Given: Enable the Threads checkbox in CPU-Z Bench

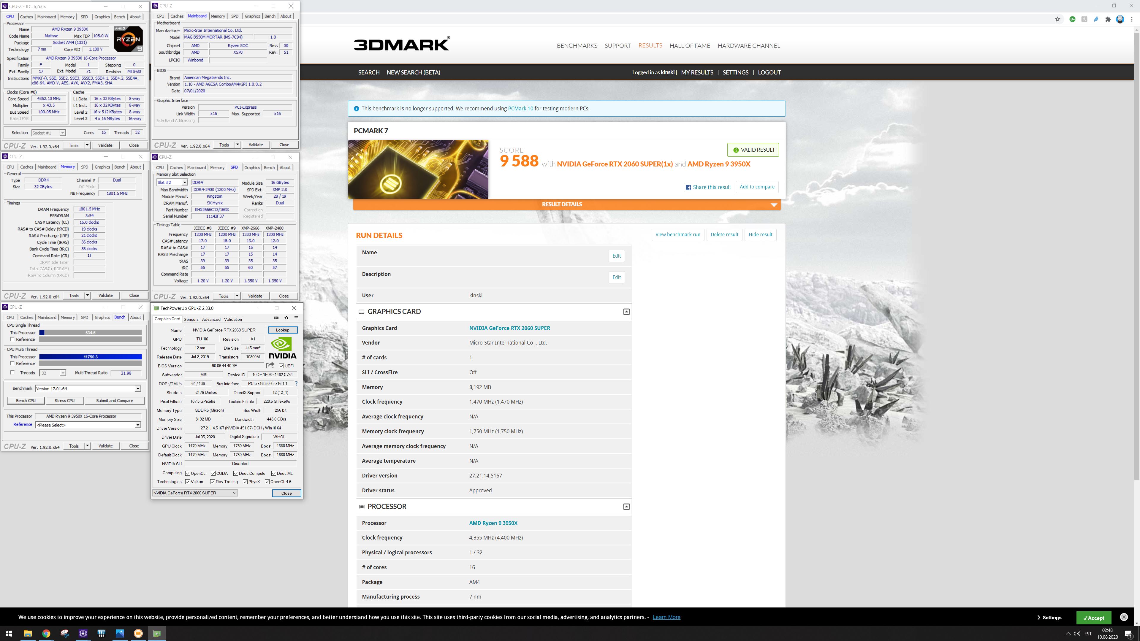Looking at the screenshot, I should click(12, 372).
